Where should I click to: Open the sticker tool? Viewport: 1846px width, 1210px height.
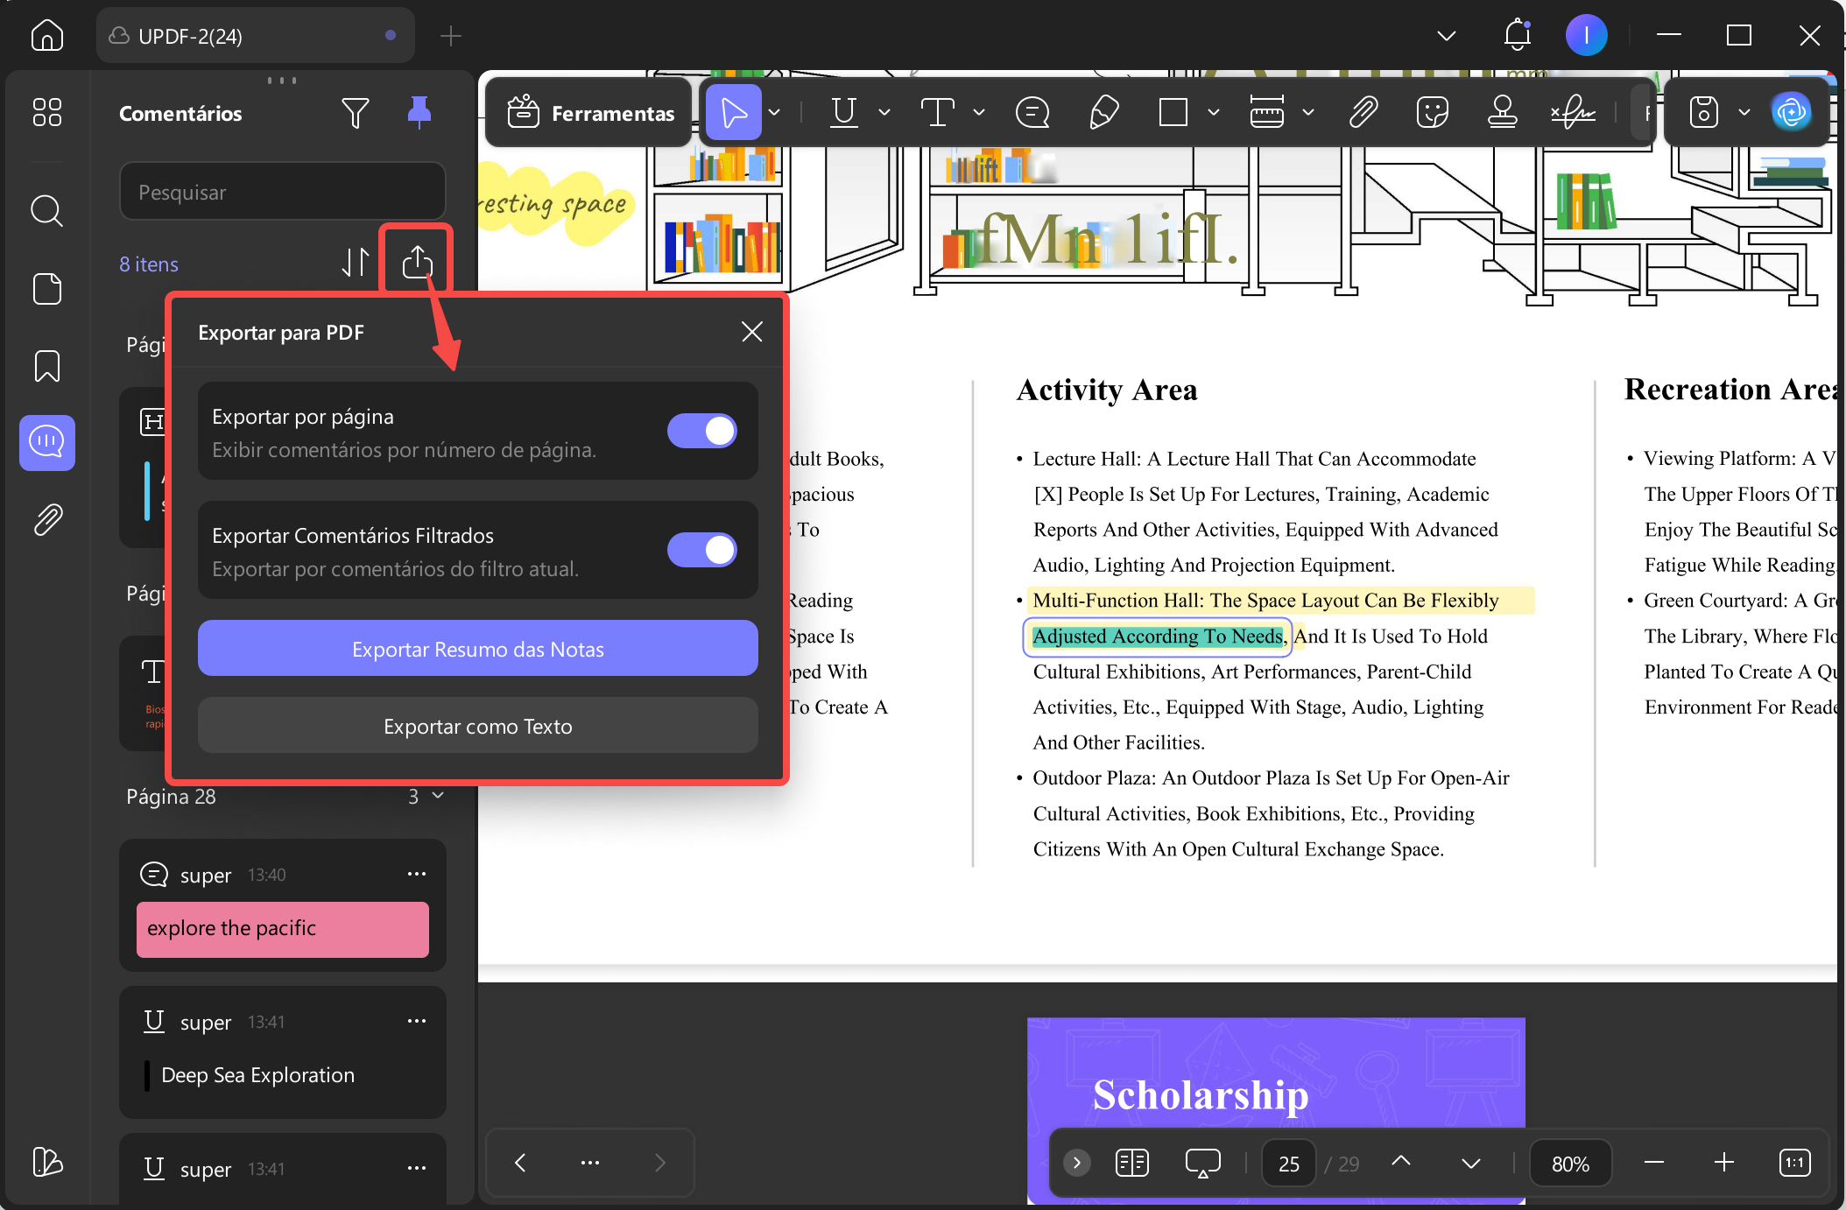(x=1432, y=112)
